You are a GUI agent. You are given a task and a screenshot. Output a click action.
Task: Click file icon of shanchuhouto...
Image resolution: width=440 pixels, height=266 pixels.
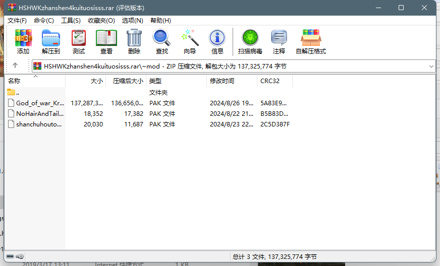(11, 124)
